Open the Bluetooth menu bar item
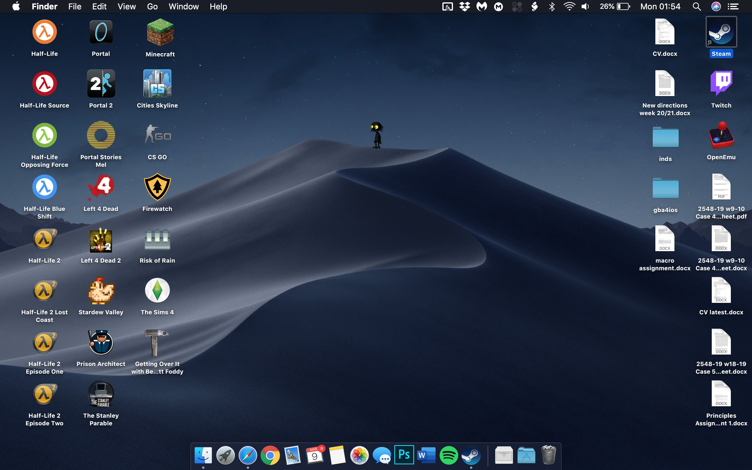The image size is (752, 470). [552, 6]
